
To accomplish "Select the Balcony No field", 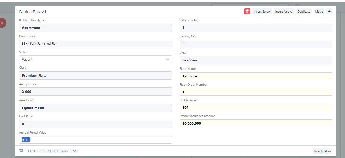I will pyautogui.click(x=256, y=44).
